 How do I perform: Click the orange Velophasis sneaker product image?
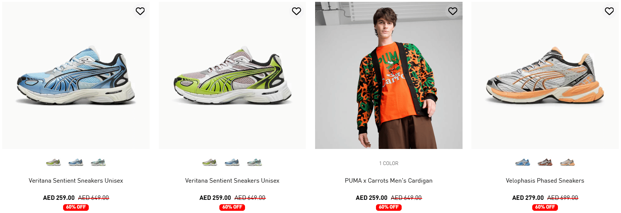coord(545,77)
